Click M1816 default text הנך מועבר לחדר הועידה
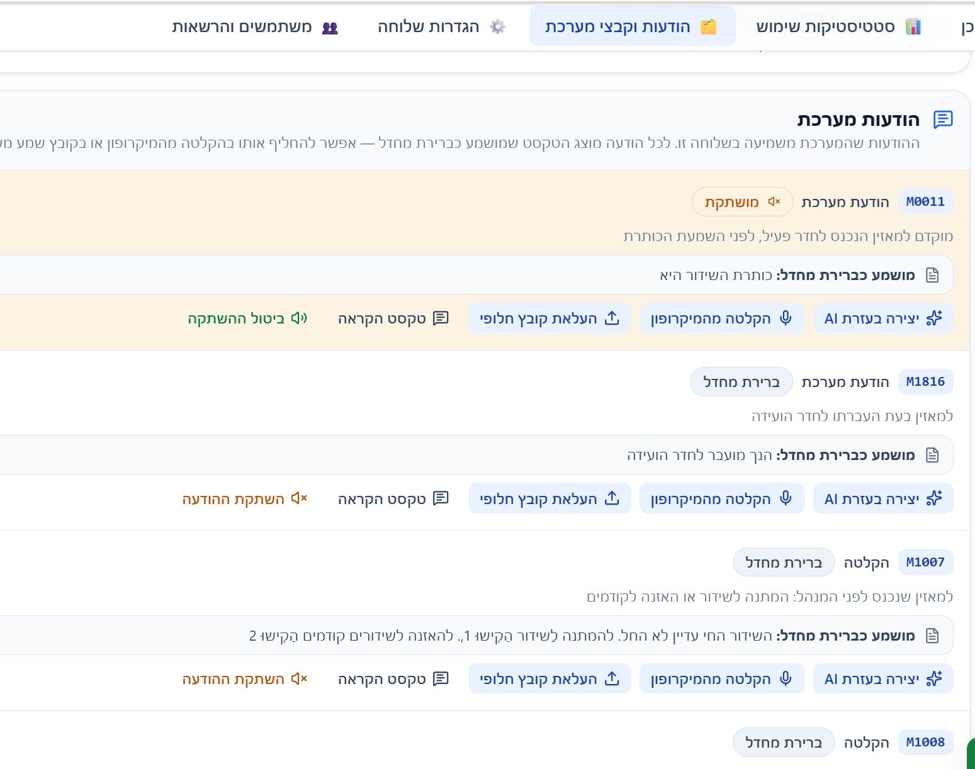 click(x=699, y=455)
